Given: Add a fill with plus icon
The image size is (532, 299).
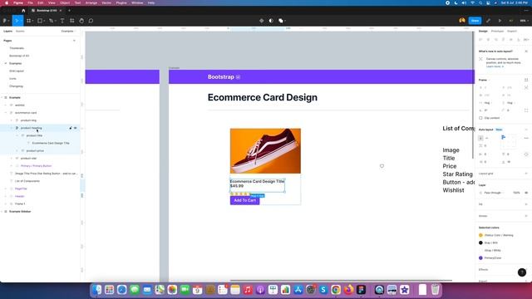Looking at the screenshot, I should click(526, 204).
